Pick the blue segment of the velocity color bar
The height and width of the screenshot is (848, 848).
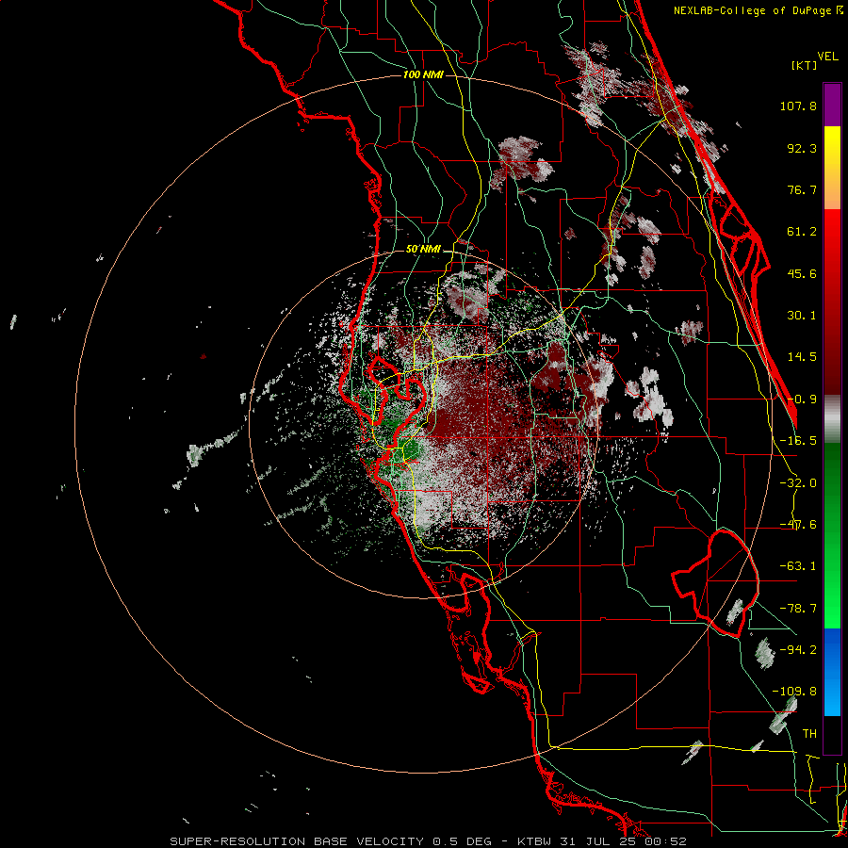tap(832, 672)
